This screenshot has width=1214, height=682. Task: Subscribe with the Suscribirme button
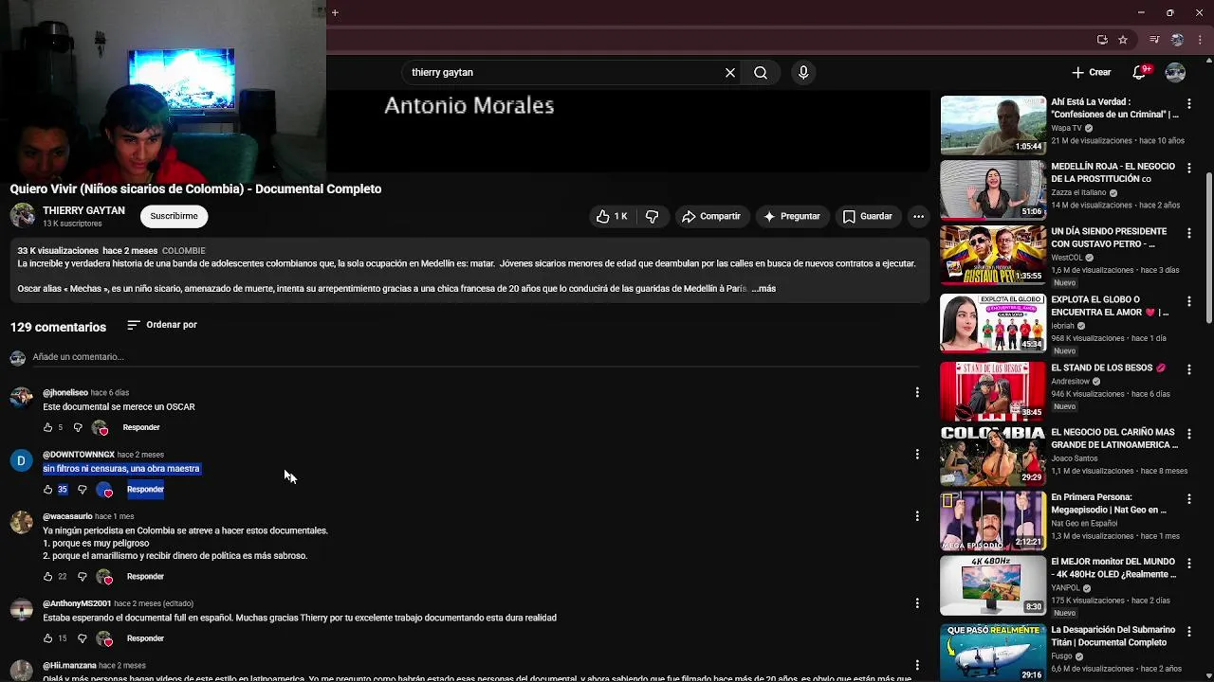point(174,216)
